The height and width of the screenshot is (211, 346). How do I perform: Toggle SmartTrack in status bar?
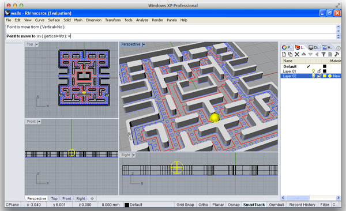coord(254,205)
